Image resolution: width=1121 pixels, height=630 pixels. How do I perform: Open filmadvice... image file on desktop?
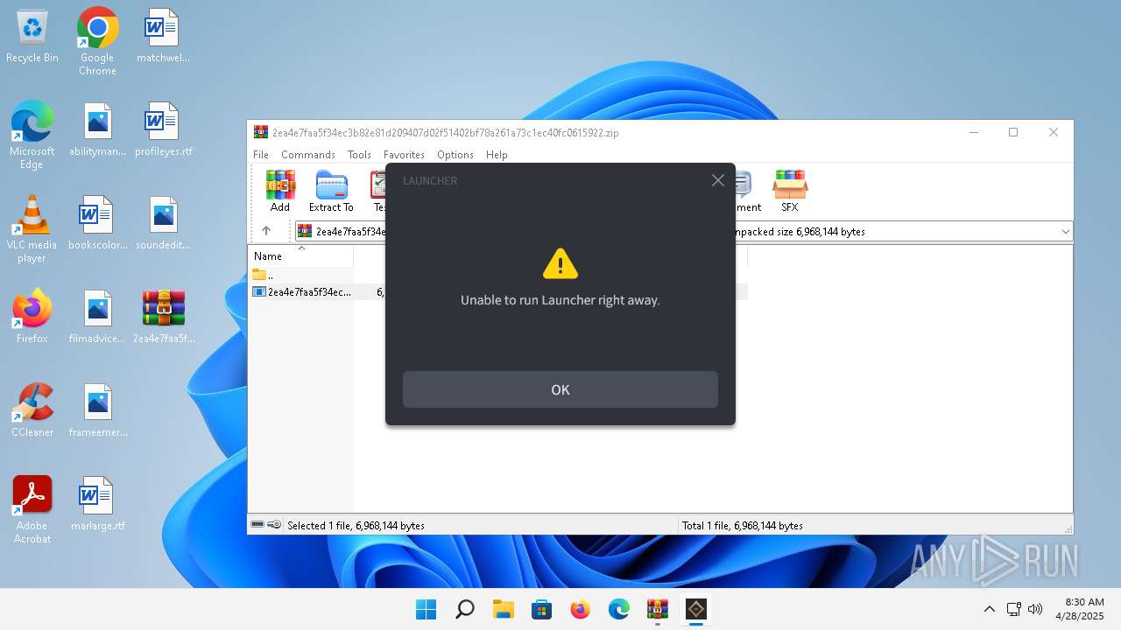[97, 317]
